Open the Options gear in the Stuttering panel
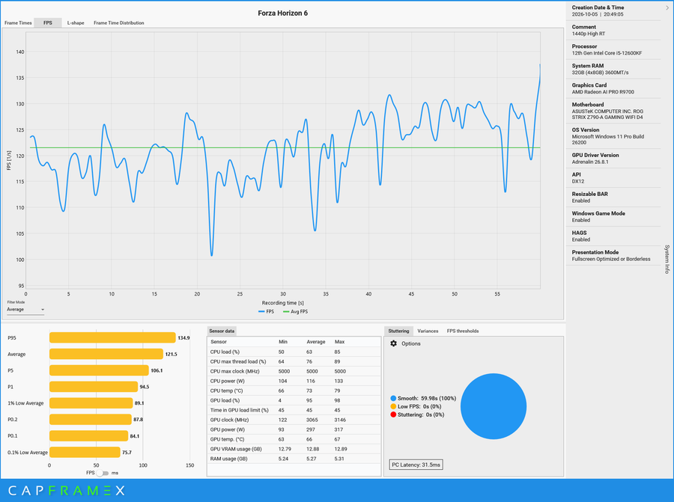This screenshot has width=674, height=502. pyautogui.click(x=393, y=343)
